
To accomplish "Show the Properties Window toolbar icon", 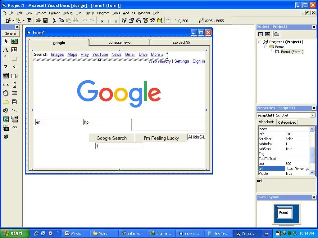I will tap(131, 20).
